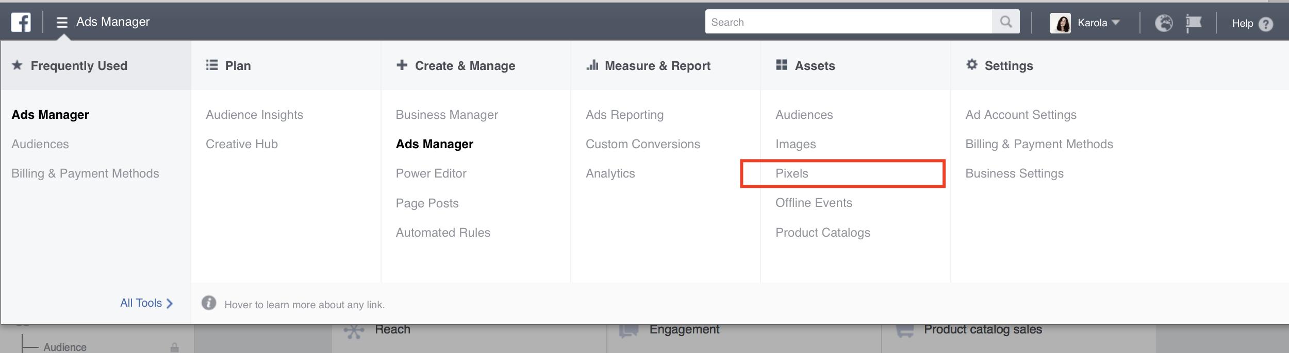
Task: Open Business Manager under Create & Manage
Action: 447,115
